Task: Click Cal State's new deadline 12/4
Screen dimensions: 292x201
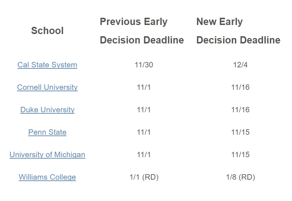Action: (240, 65)
